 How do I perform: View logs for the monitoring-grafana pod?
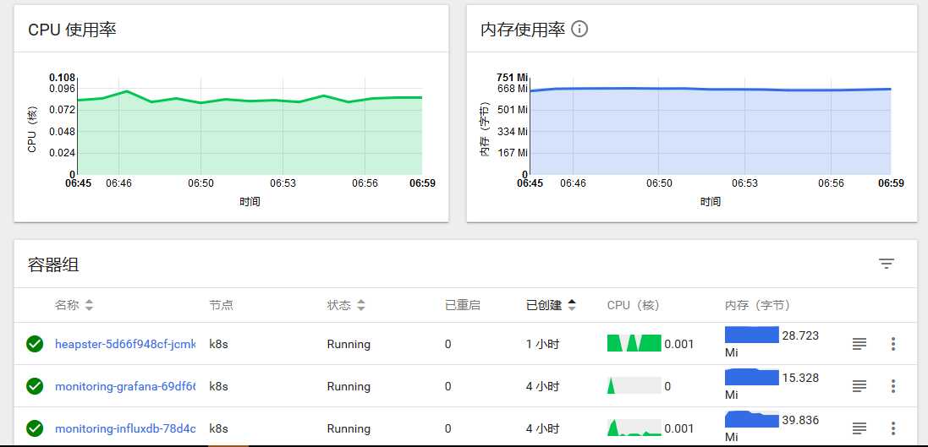coord(859,386)
